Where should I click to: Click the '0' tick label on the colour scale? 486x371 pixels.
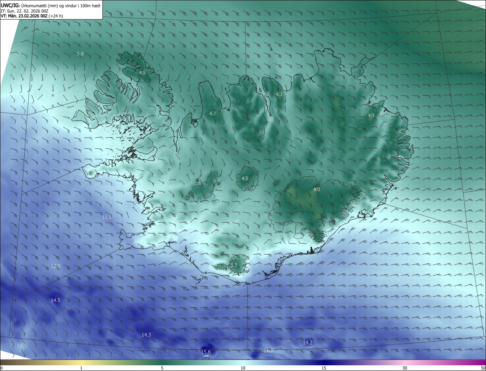(x=2, y=368)
